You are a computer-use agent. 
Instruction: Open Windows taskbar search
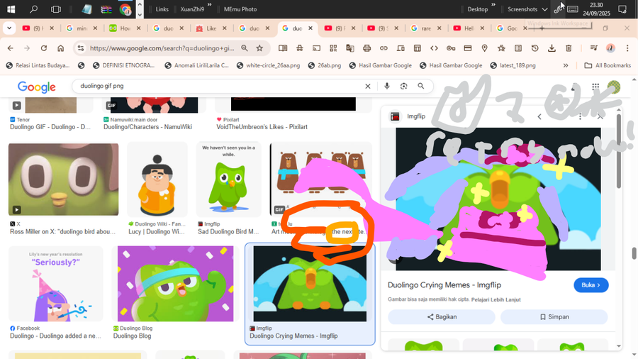click(x=34, y=9)
